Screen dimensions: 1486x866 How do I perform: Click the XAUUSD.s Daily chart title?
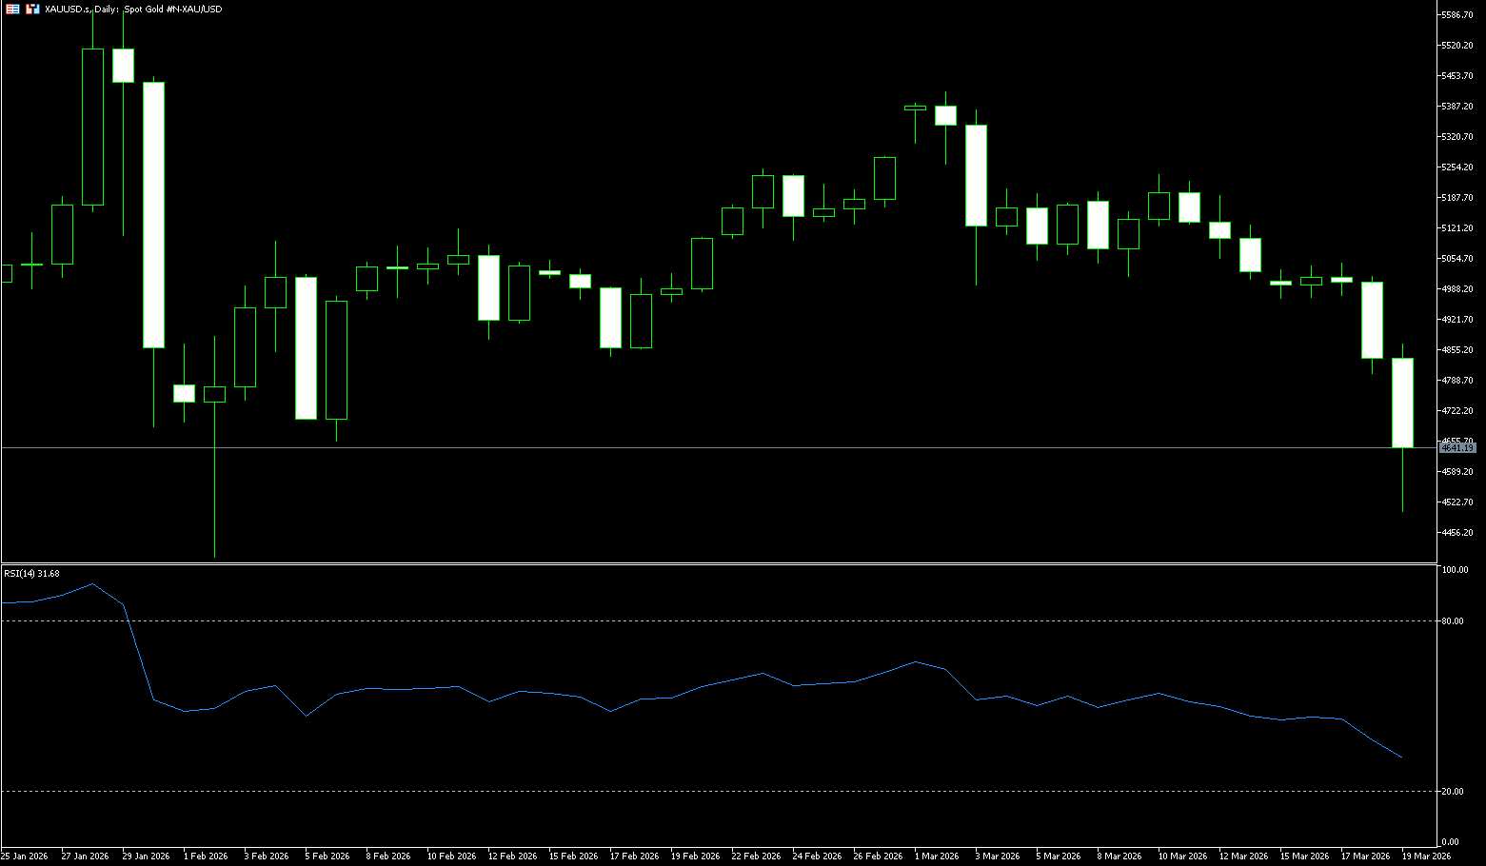pyautogui.click(x=133, y=9)
